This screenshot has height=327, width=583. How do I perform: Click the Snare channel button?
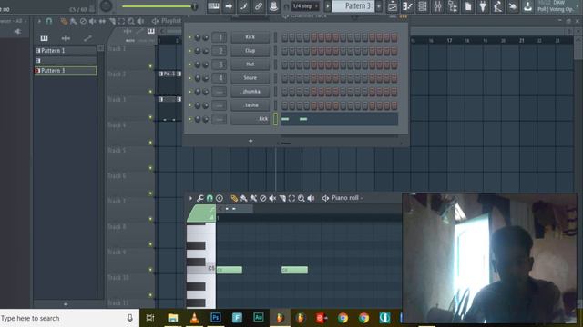pyautogui.click(x=251, y=78)
